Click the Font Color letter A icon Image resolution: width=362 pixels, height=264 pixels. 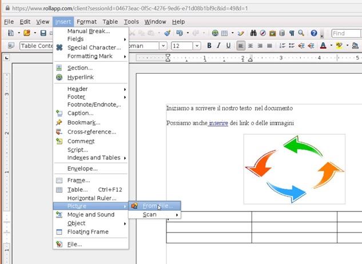pyautogui.click(x=324, y=46)
